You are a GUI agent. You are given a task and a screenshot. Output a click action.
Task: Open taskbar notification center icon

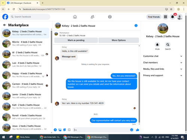183,137
